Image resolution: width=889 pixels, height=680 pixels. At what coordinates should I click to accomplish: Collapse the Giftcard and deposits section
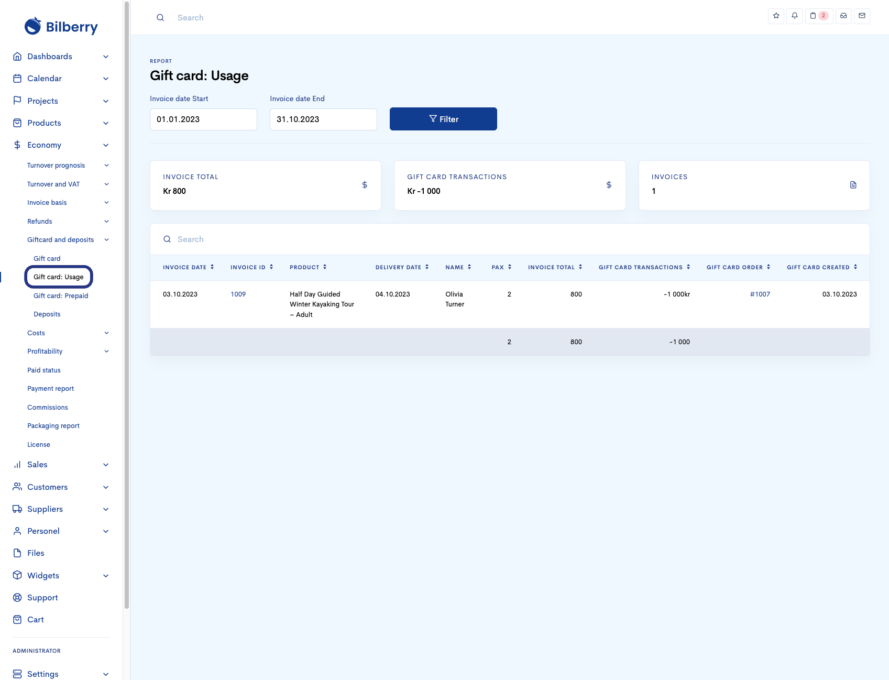pyautogui.click(x=106, y=240)
